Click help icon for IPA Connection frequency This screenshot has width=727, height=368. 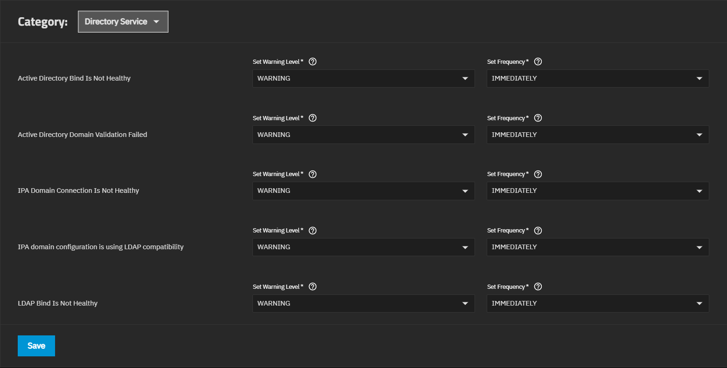pos(538,174)
